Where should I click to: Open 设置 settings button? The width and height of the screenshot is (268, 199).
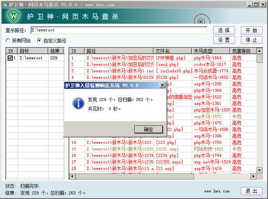tap(224, 40)
